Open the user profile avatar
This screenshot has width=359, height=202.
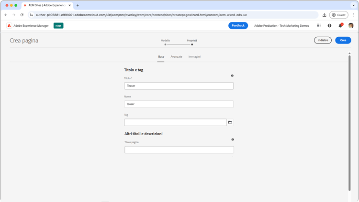point(351,26)
